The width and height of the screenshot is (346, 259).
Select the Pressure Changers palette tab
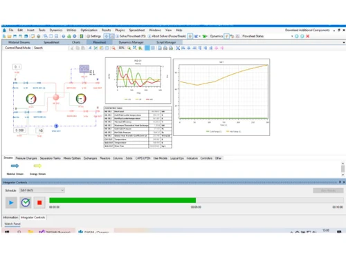click(x=26, y=158)
